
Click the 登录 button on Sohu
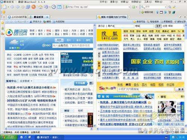pos(158,26)
